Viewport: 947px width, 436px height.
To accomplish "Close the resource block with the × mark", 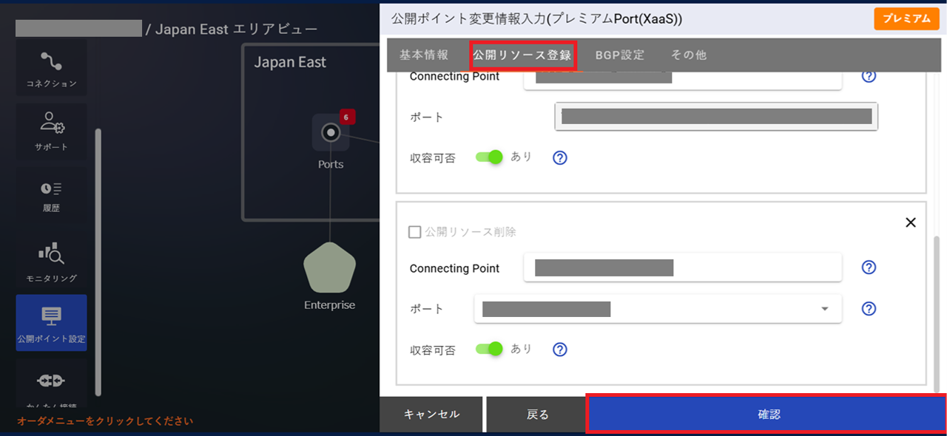I will (911, 222).
